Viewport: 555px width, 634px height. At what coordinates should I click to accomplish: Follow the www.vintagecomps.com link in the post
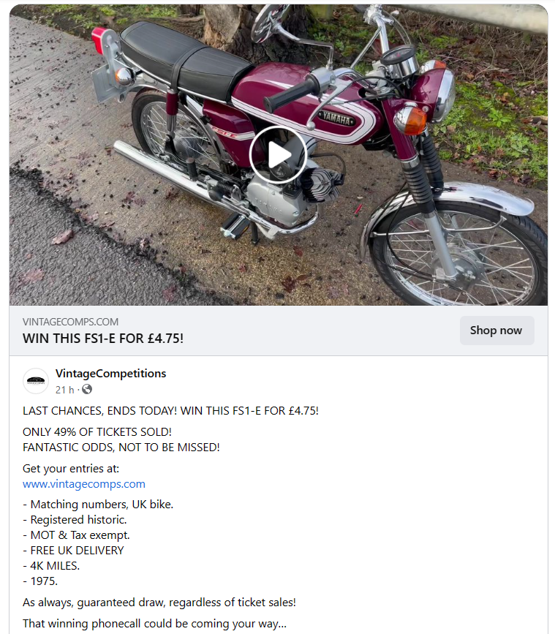coord(83,484)
